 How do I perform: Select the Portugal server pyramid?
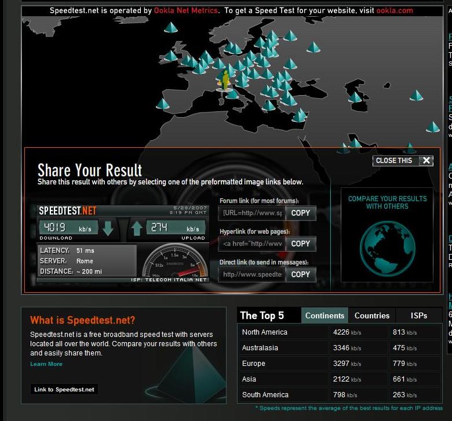click(x=163, y=104)
